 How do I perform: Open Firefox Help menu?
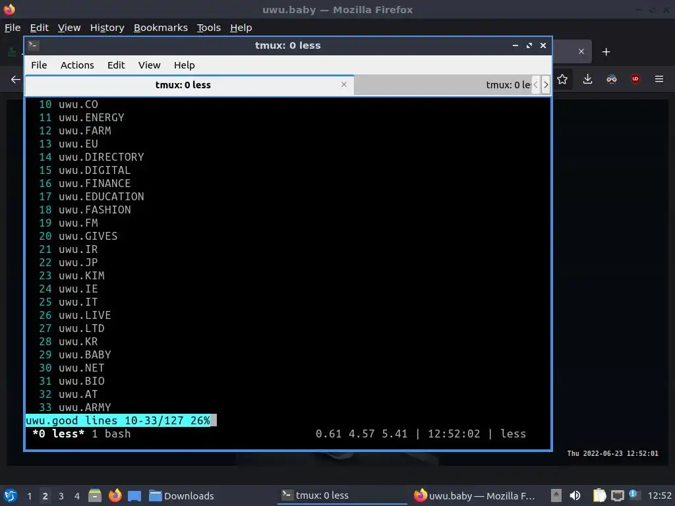tap(241, 28)
